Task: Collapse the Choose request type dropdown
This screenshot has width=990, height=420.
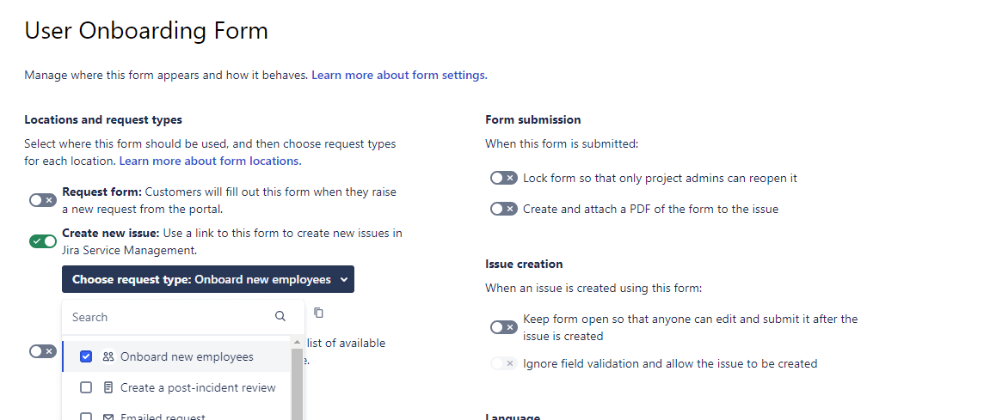Action: click(207, 279)
